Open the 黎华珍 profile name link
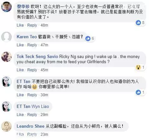The width and height of the screenshot is (149, 140). click(x=23, y=7)
